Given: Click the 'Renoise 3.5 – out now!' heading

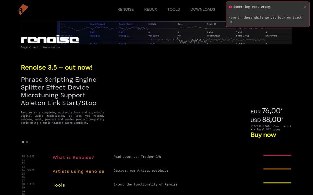Looking at the screenshot, I should coord(57,67).
